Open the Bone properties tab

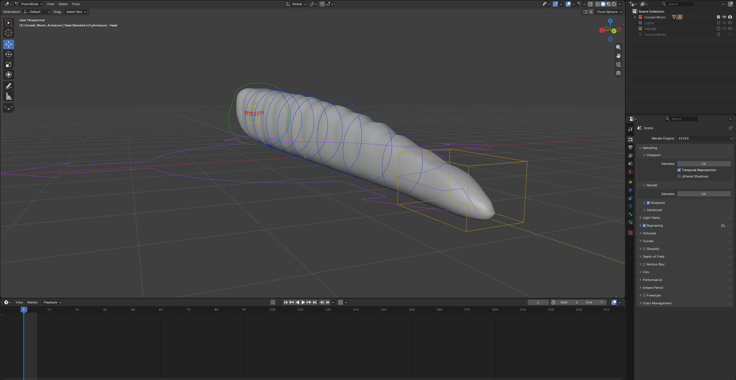pyautogui.click(x=630, y=214)
